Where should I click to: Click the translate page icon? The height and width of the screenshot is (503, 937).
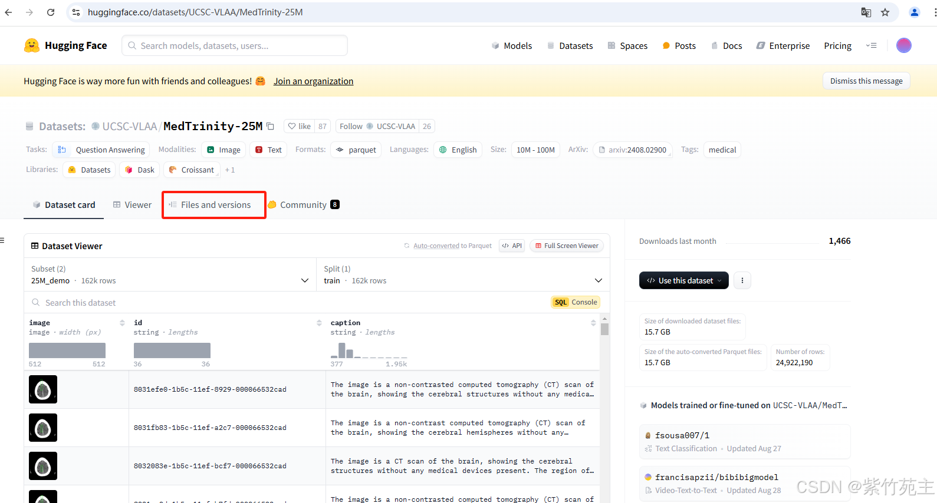point(866,12)
